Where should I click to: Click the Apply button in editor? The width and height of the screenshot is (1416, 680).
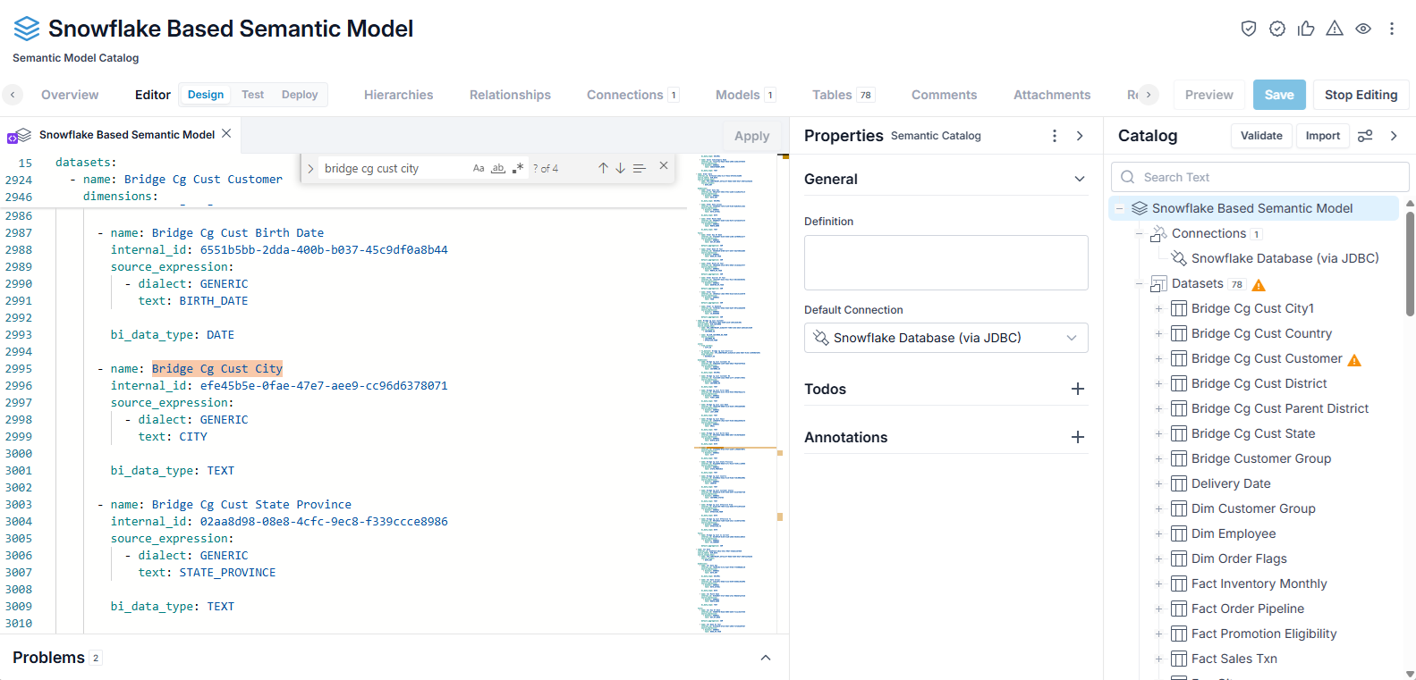751,136
